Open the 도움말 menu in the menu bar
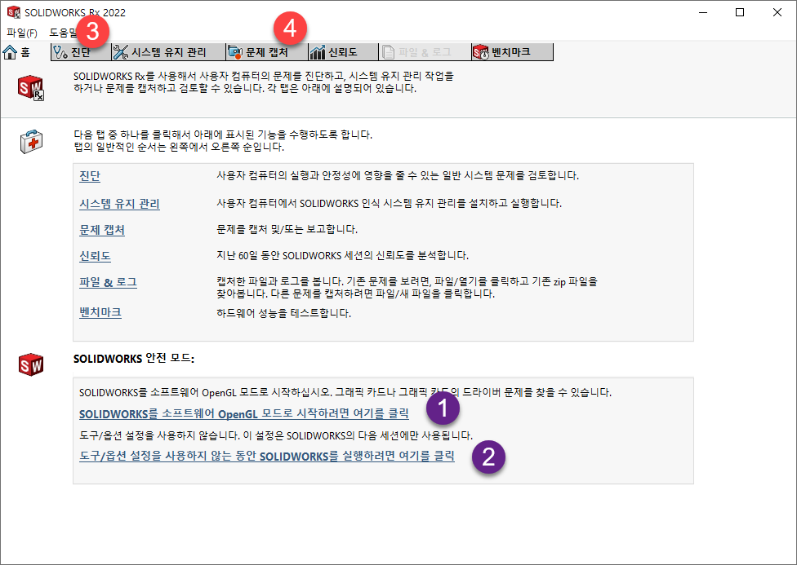797x565 pixels. 64,33
